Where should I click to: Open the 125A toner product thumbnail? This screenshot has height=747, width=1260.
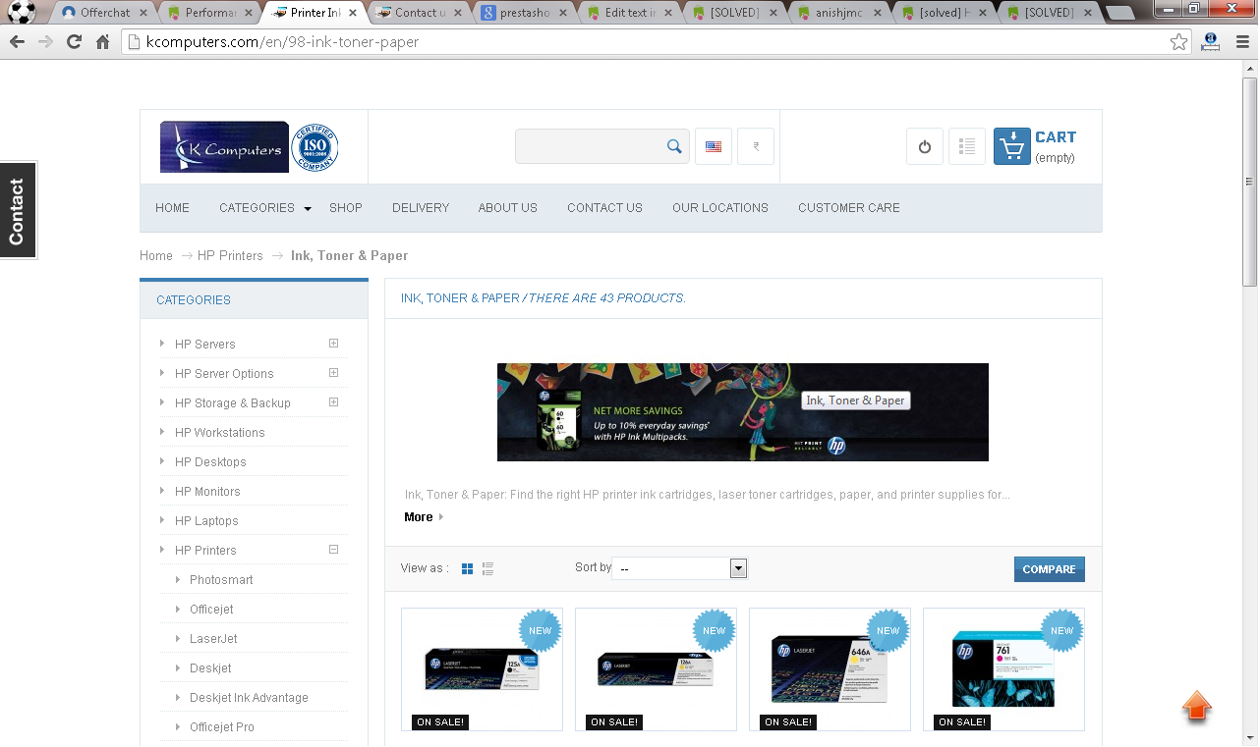(x=482, y=669)
